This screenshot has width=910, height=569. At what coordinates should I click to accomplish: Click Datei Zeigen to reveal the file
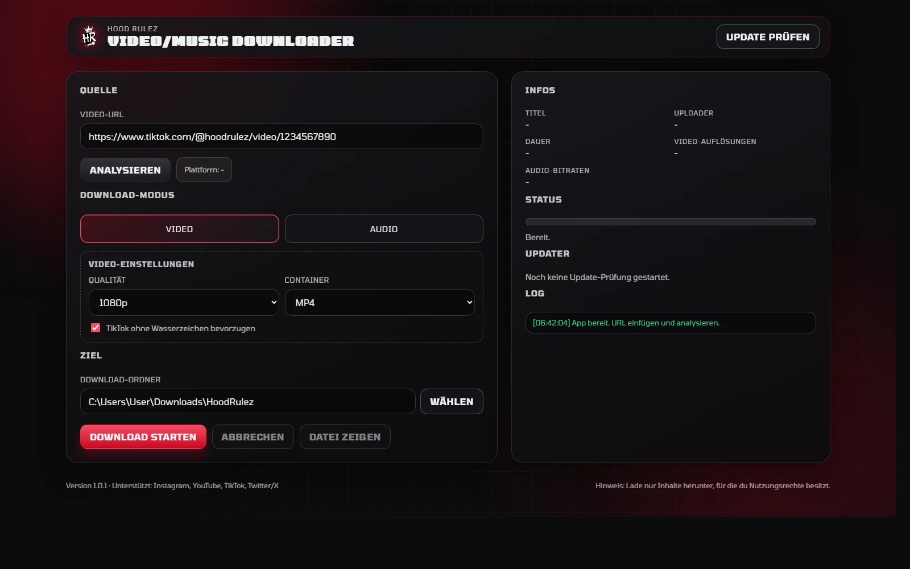pos(345,436)
